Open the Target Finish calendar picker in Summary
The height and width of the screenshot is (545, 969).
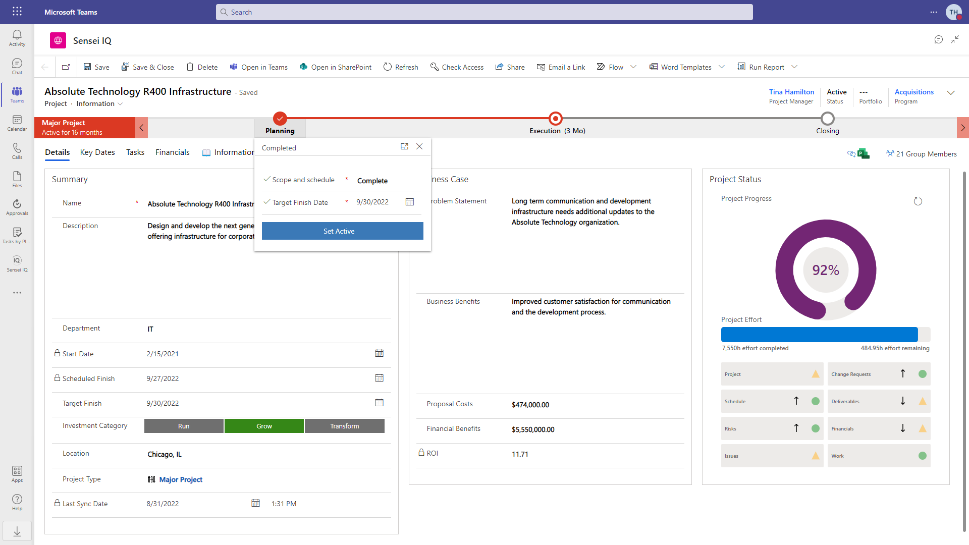[x=380, y=403]
